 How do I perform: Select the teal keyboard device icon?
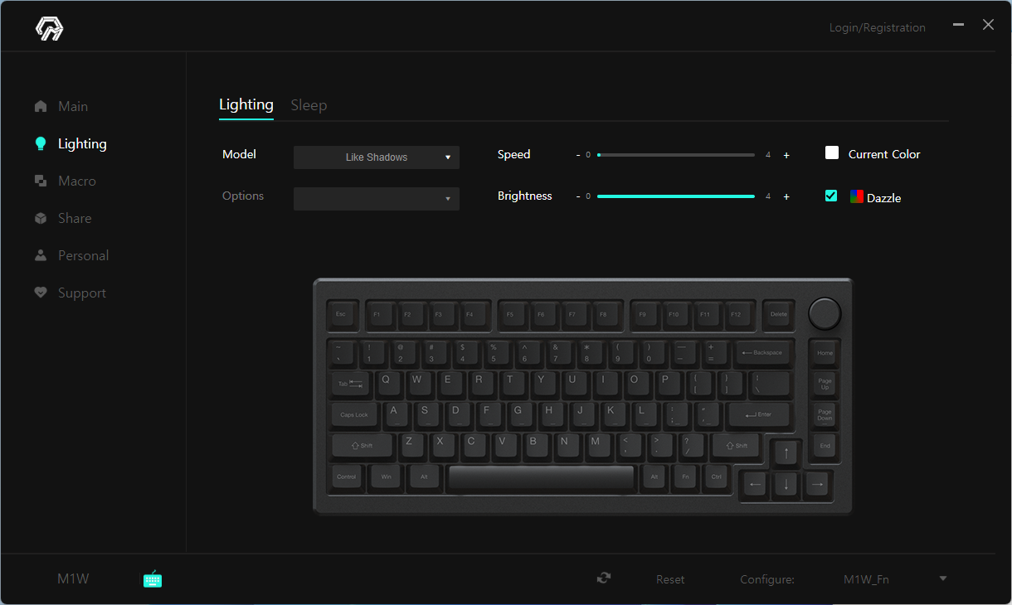click(153, 579)
